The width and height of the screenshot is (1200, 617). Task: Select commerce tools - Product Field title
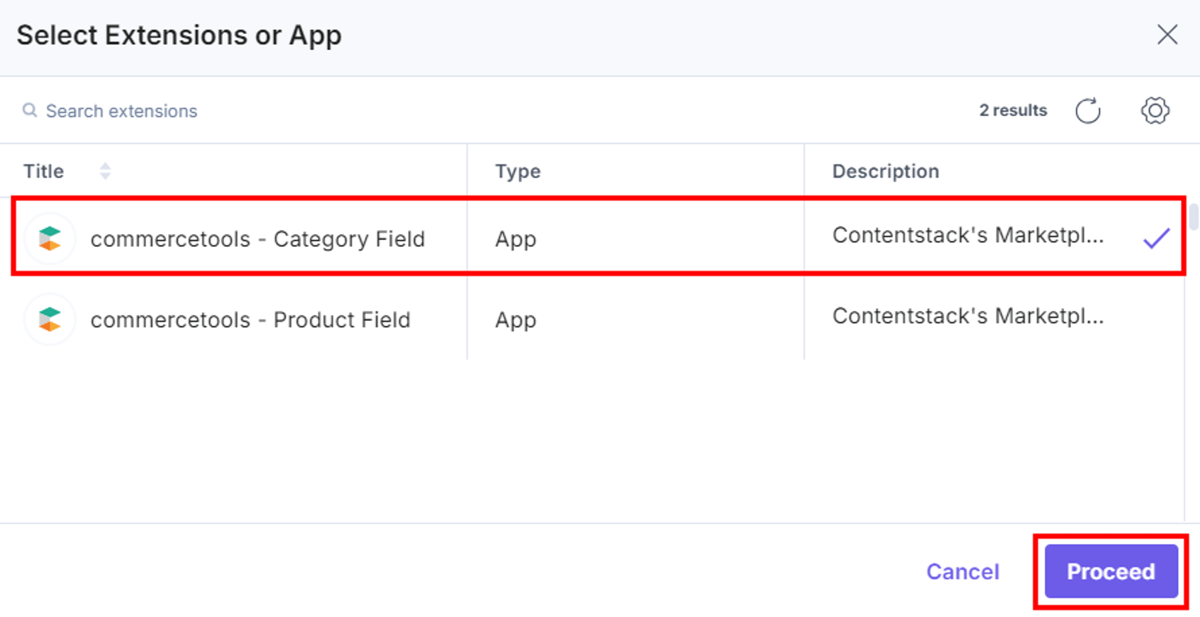point(251,320)
